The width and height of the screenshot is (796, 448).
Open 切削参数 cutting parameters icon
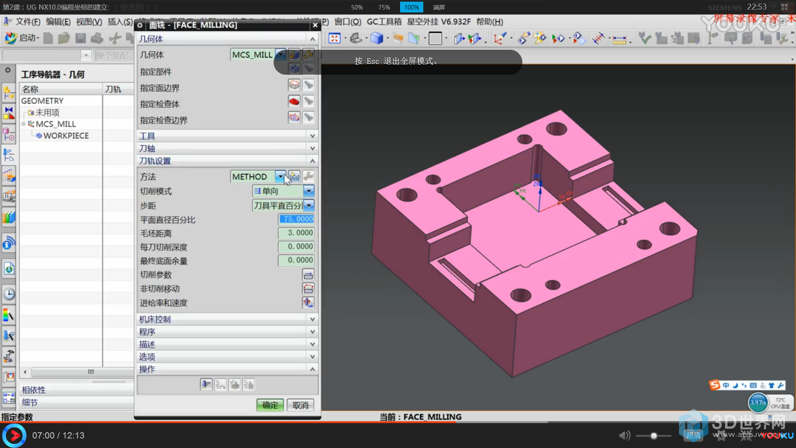[308, 275]
